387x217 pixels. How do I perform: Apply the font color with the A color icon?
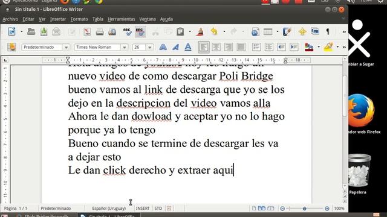(x=309, y=47)
